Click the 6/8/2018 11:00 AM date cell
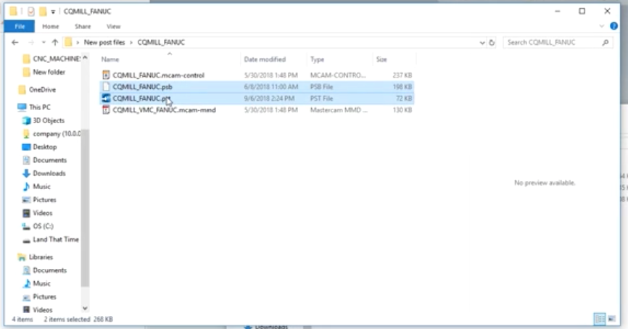The height and width of the screenshot is (329, 628). point(271,87)
